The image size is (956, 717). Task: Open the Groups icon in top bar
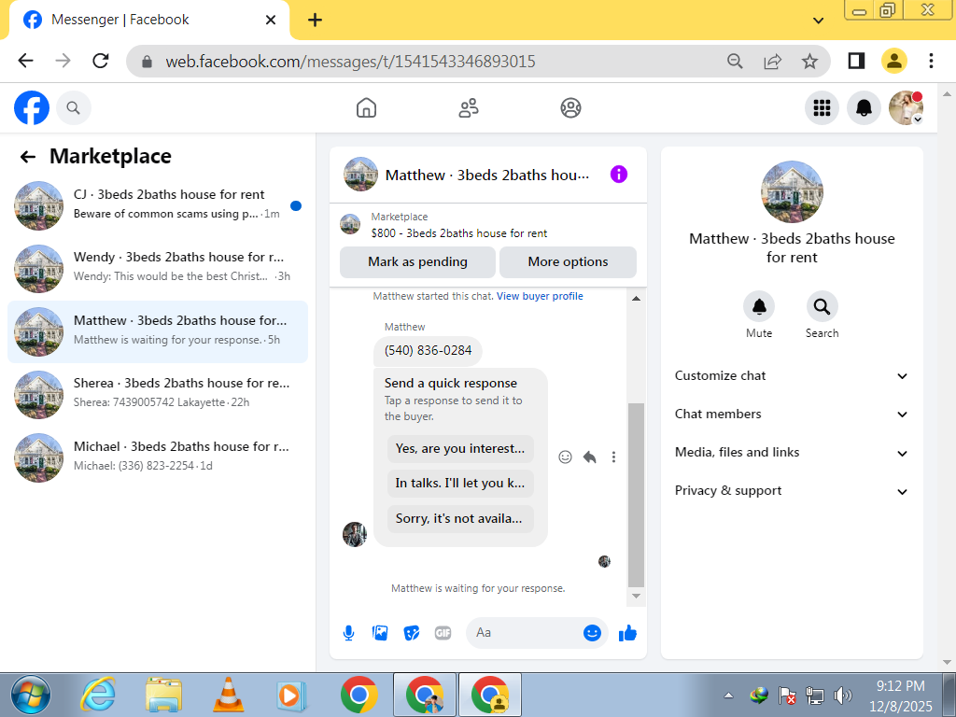[570, 108]
